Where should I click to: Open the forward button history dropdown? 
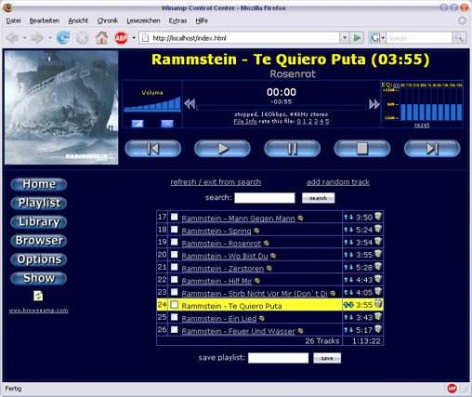pyautogui.click(x=49, y=38)
